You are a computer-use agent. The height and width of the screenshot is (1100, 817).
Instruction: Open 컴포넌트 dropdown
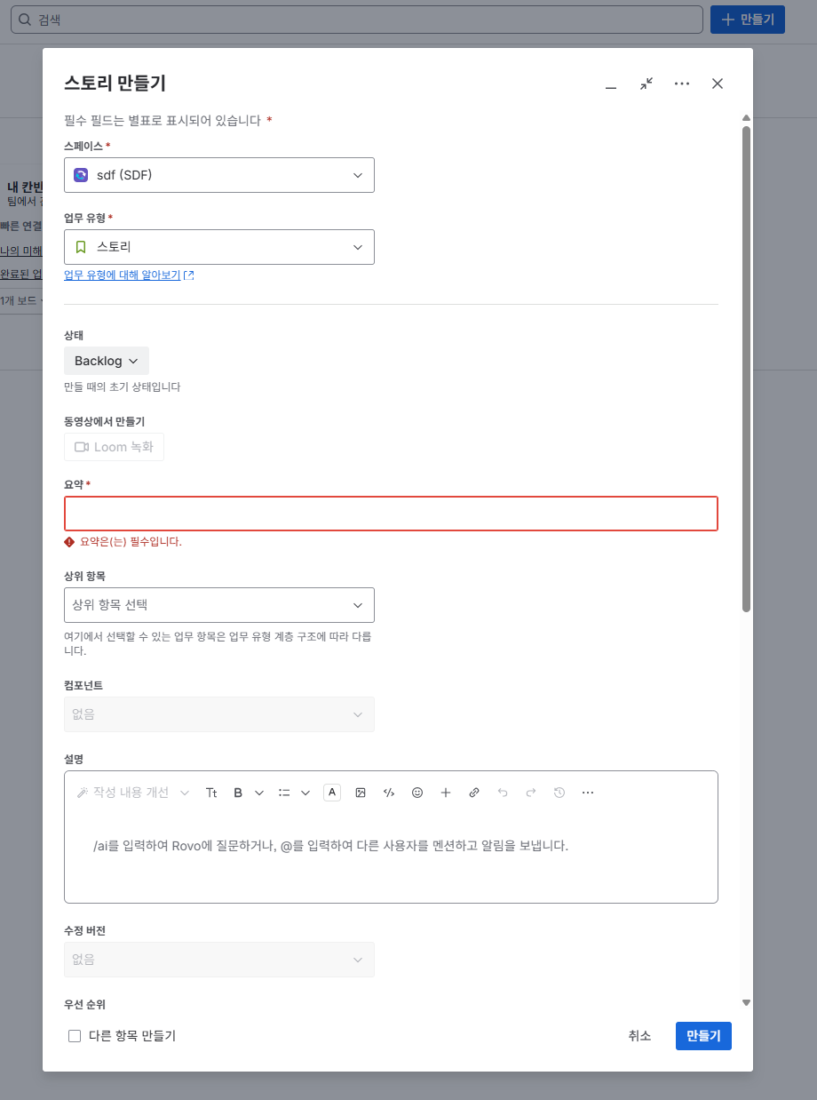[x=219, y=714]
